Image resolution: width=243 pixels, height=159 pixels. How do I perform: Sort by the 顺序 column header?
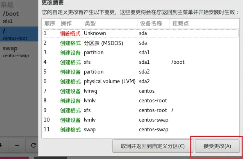[50, 24]
